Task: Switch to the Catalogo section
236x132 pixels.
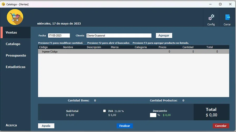Action: (x=13, y=44)
